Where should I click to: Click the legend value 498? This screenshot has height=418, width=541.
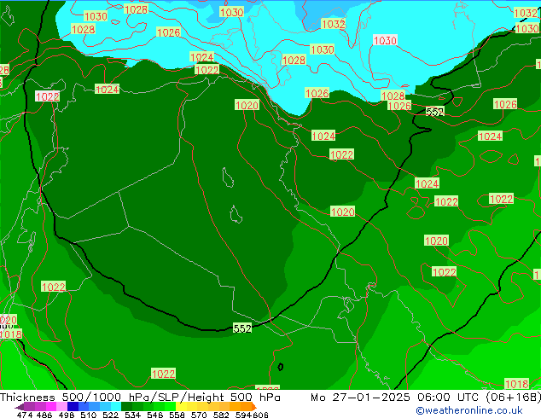pos(67,415)
